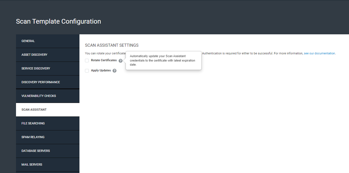Open the 'see our documentation' link
Viewport: 349px width, 173px height.
[319, 54]
